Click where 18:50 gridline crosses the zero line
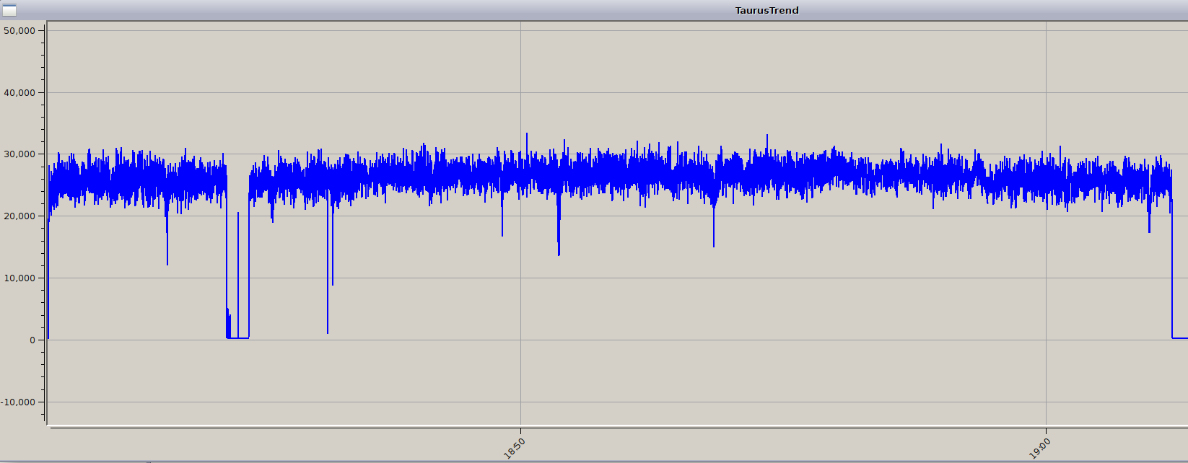 (x=521, y=340)
